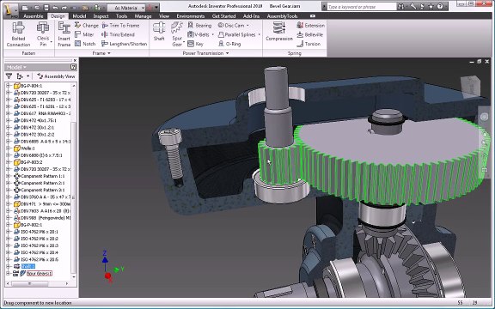The image size is (495, 309).
Task: Select the Spur Gears:1 browser item
Action: click(x=40, y=273)
